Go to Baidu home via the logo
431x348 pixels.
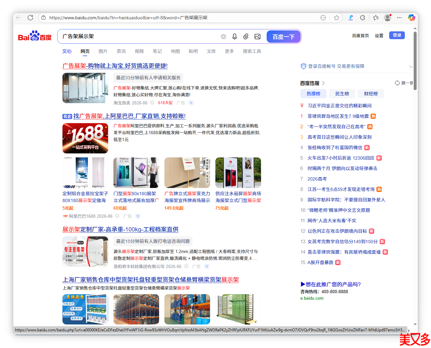[x=35, y=36]
